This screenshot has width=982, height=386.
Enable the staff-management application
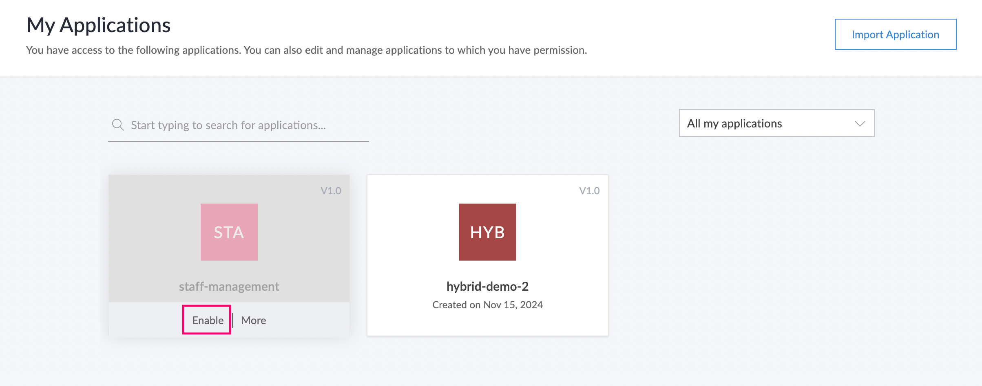[208, 320]
